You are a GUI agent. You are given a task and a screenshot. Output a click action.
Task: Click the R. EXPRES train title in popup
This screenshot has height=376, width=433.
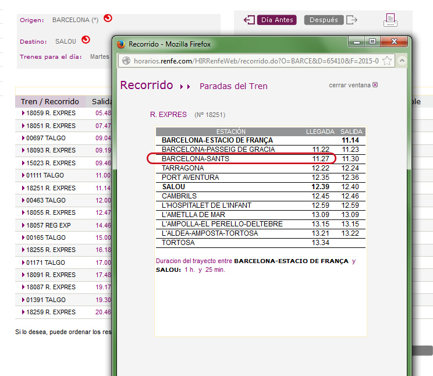168,115
